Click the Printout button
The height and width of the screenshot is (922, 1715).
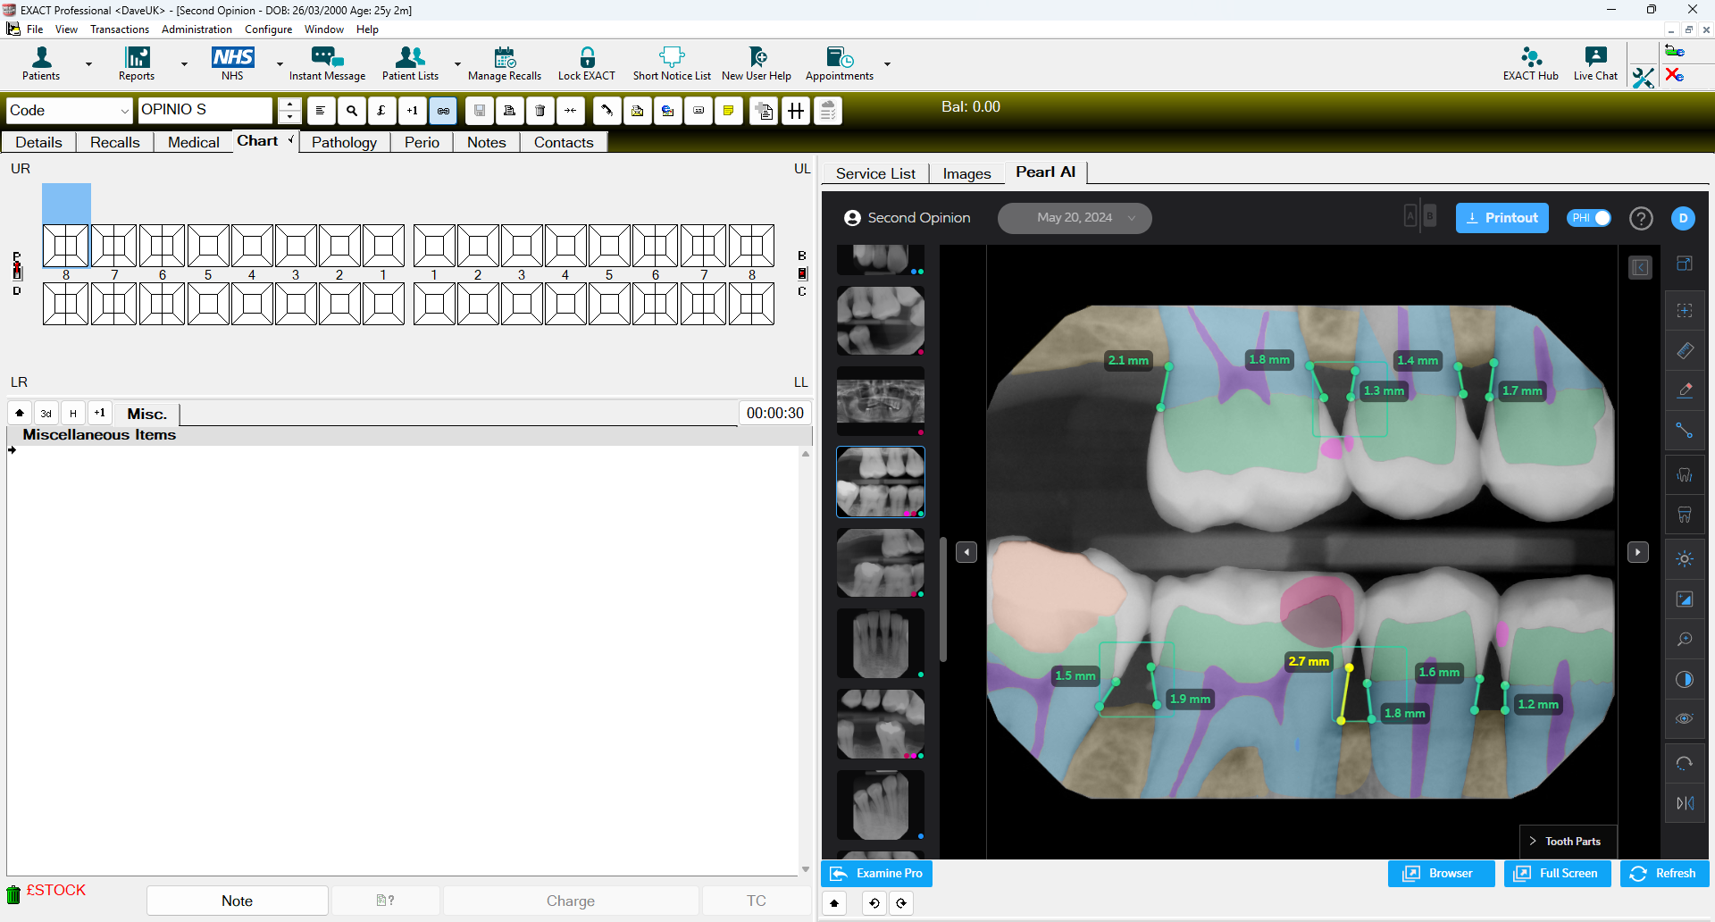point(1502,218)
